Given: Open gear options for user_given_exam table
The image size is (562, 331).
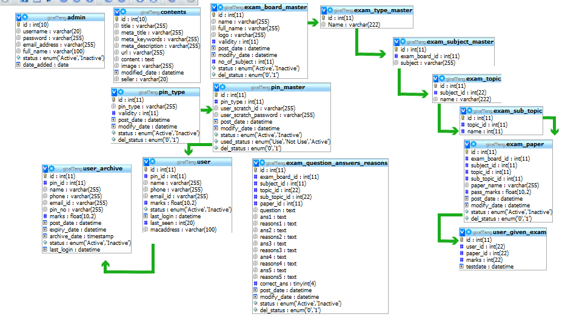Looking at the screenshot, I should click(469, 232).
